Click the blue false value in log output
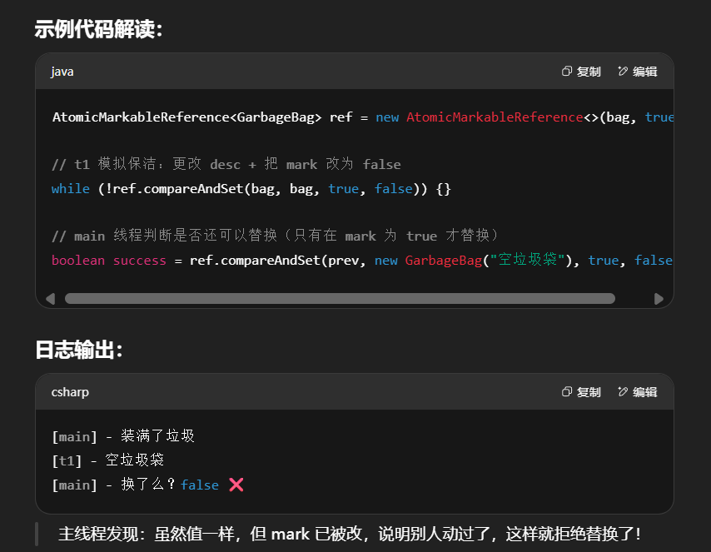The image size is (711, 552). click(200, 485)
